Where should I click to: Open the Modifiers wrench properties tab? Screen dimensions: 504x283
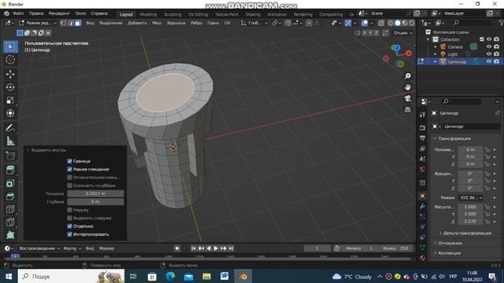coord(422,206)
